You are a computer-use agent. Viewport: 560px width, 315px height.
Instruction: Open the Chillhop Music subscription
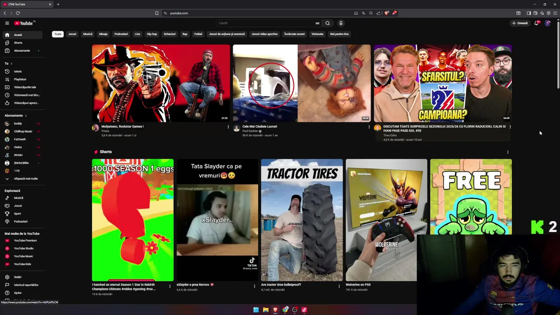pyautogui.click(x=21, y=131)
